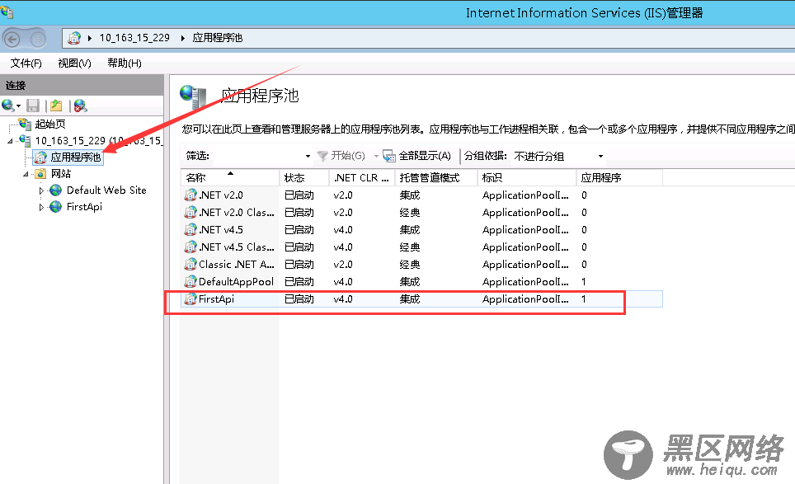The height and width of the screenshot is (484, 795).
Task: Click the DefaultAppPool row icon
Action: click(x=191, y=281)
